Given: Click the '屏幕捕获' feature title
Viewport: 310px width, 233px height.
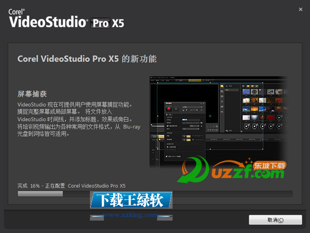Looking at the screenshot, I should click(32, 94).
